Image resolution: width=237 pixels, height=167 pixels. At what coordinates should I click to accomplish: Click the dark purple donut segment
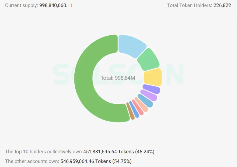click(x=152, y=89)
